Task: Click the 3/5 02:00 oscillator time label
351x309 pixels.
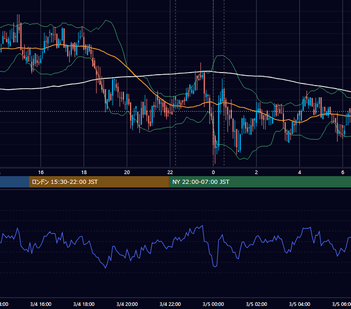Action: pyautogui.click(x=257, y=304)
